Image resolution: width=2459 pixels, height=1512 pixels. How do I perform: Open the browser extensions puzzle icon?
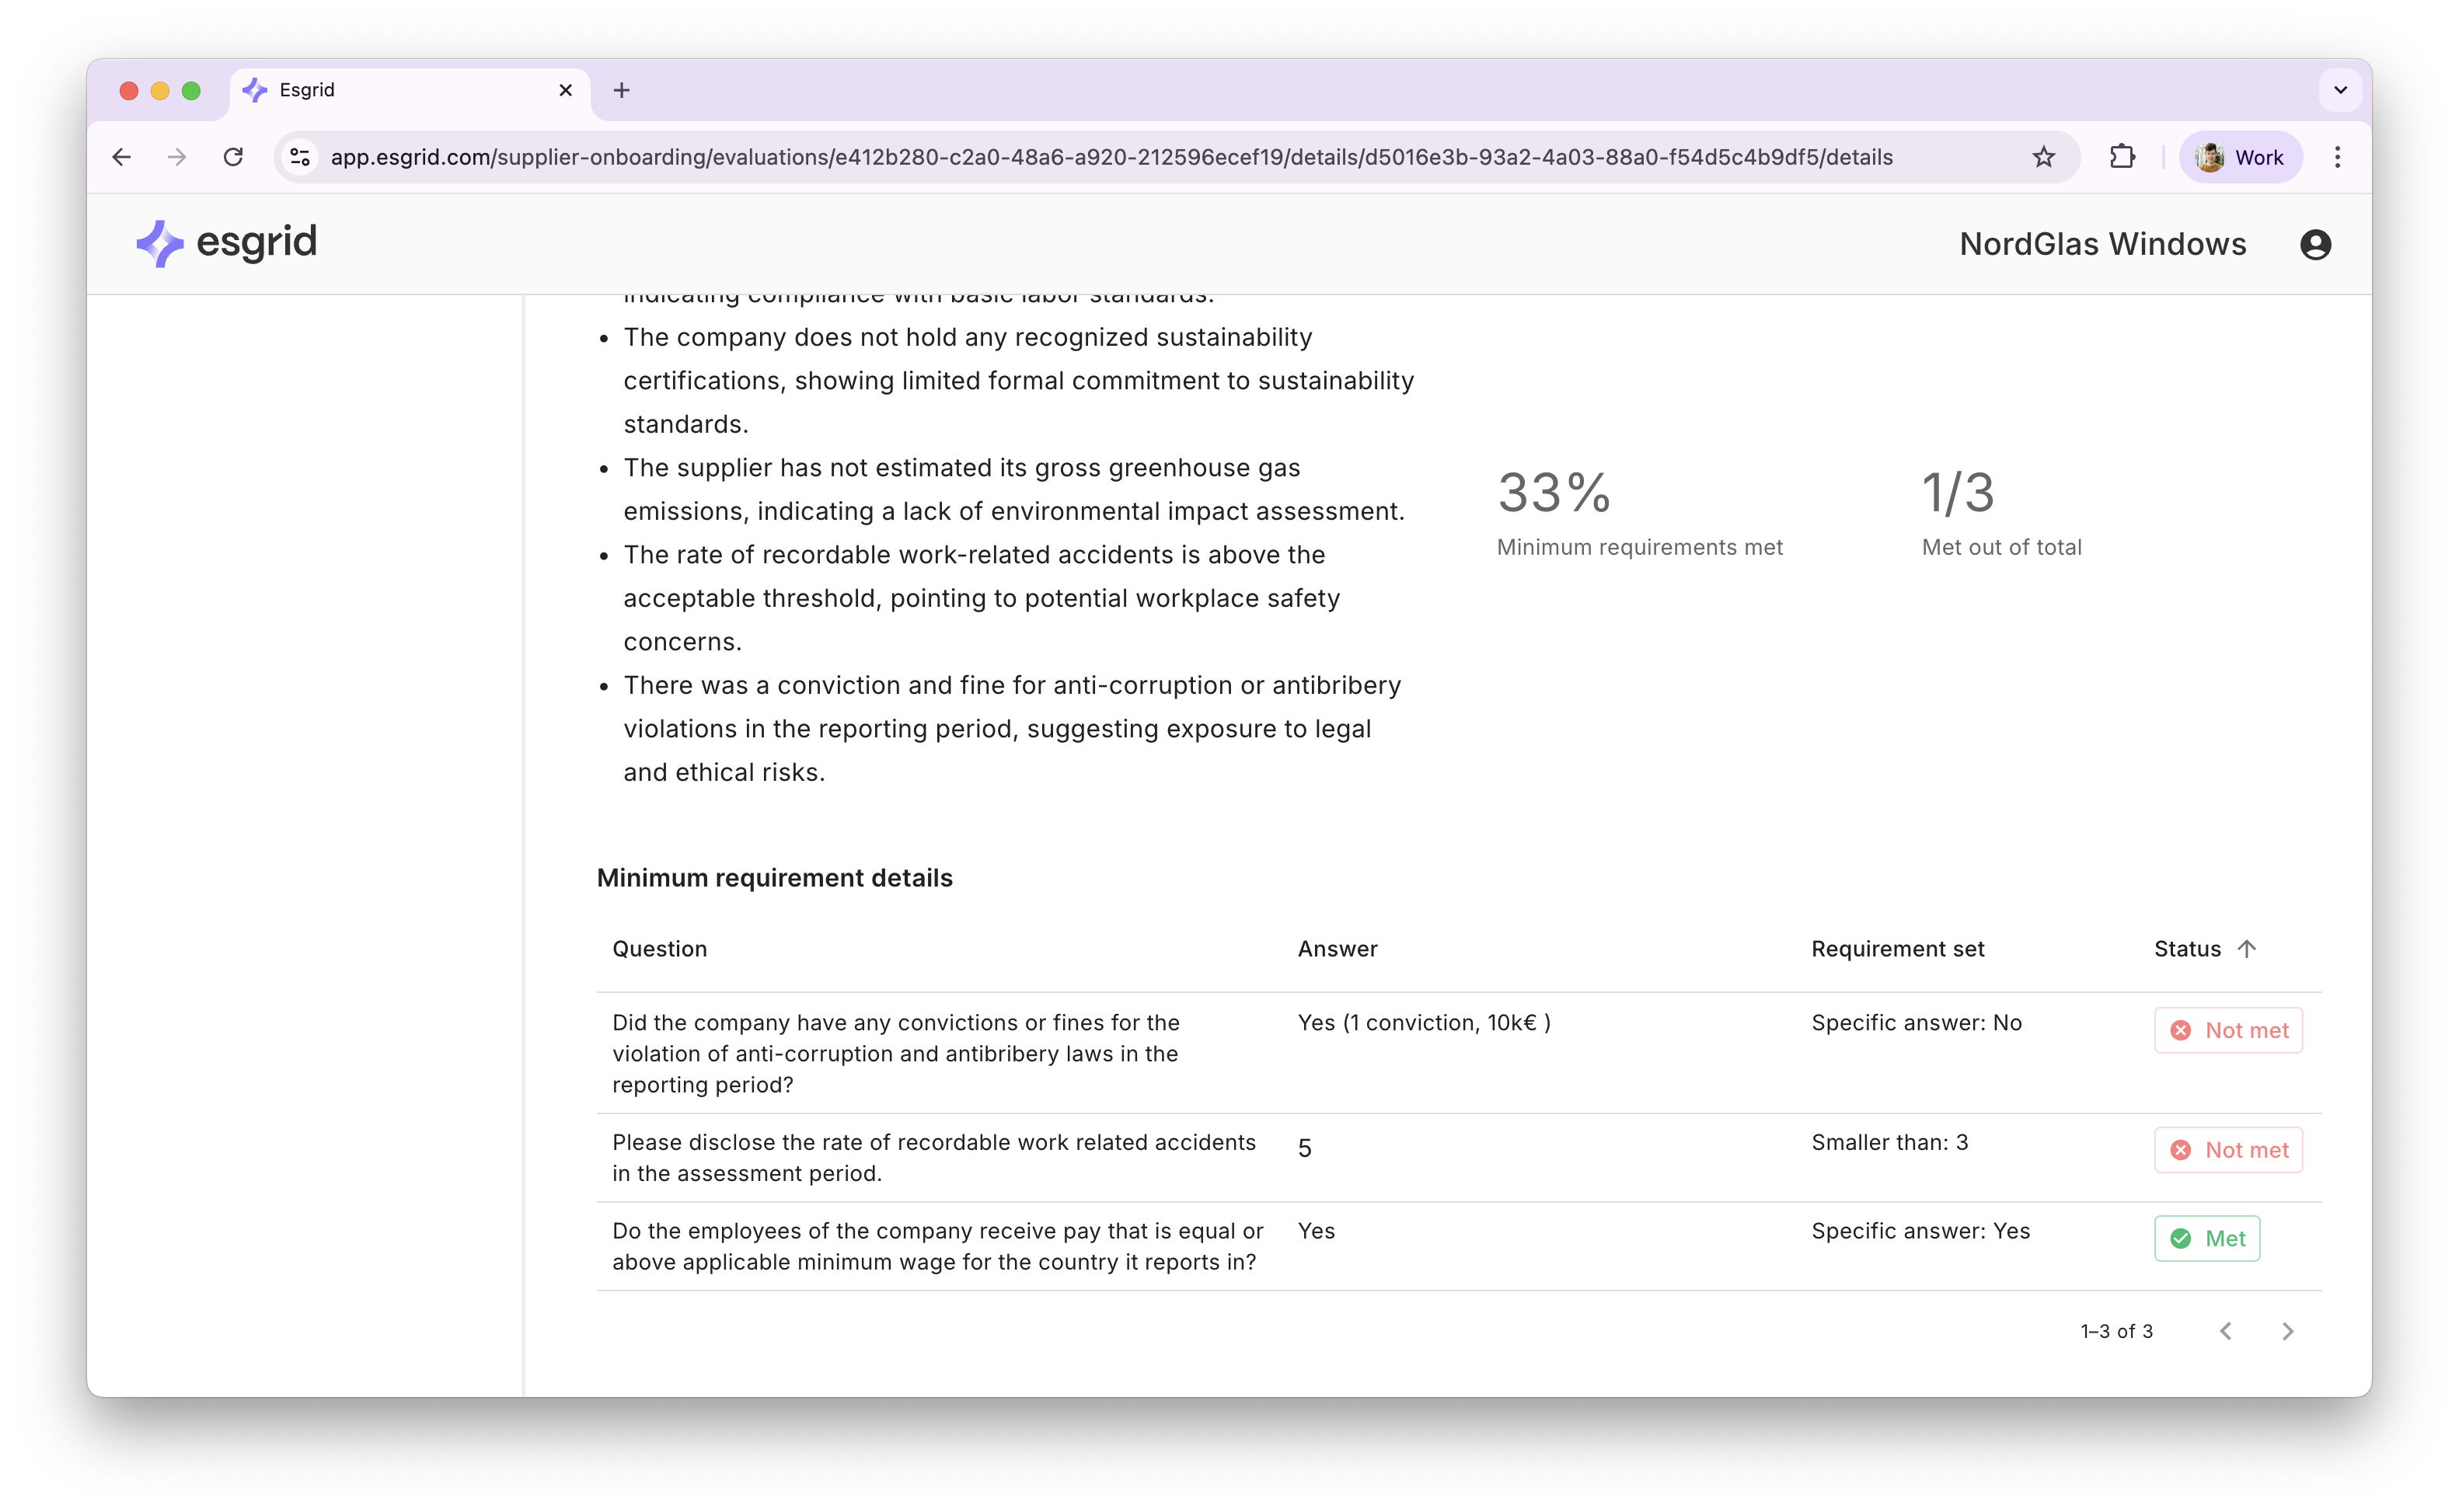click(x=2122, y=157)
